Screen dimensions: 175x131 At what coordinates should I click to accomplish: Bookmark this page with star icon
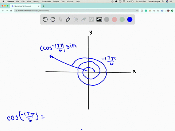coord(137,11)
